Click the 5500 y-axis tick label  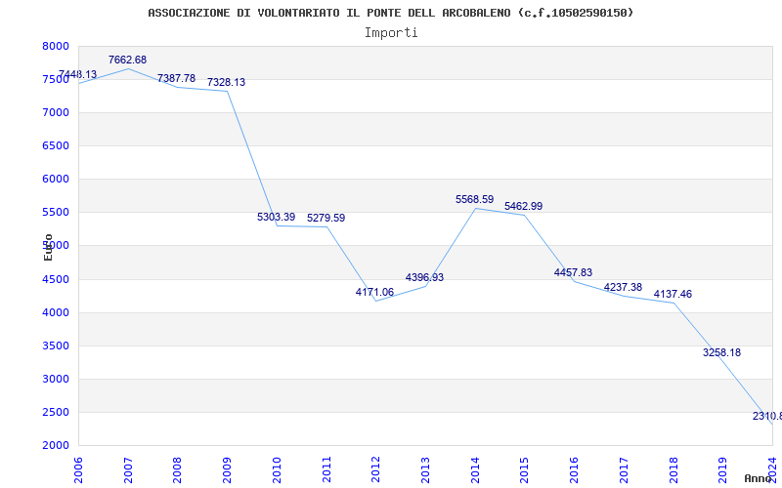[x=57, y=212]
